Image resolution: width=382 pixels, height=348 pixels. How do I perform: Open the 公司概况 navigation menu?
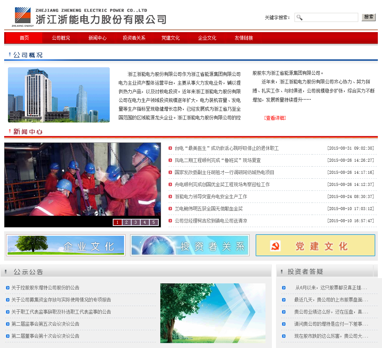pos(61,38)
